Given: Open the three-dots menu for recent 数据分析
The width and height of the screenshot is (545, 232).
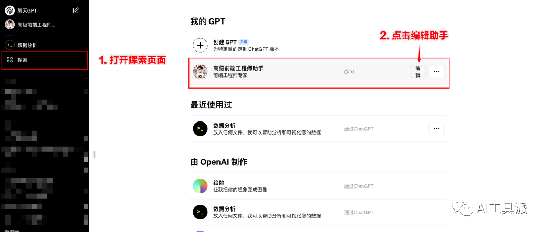Looking at the screenshot, I should coord(436,129).
